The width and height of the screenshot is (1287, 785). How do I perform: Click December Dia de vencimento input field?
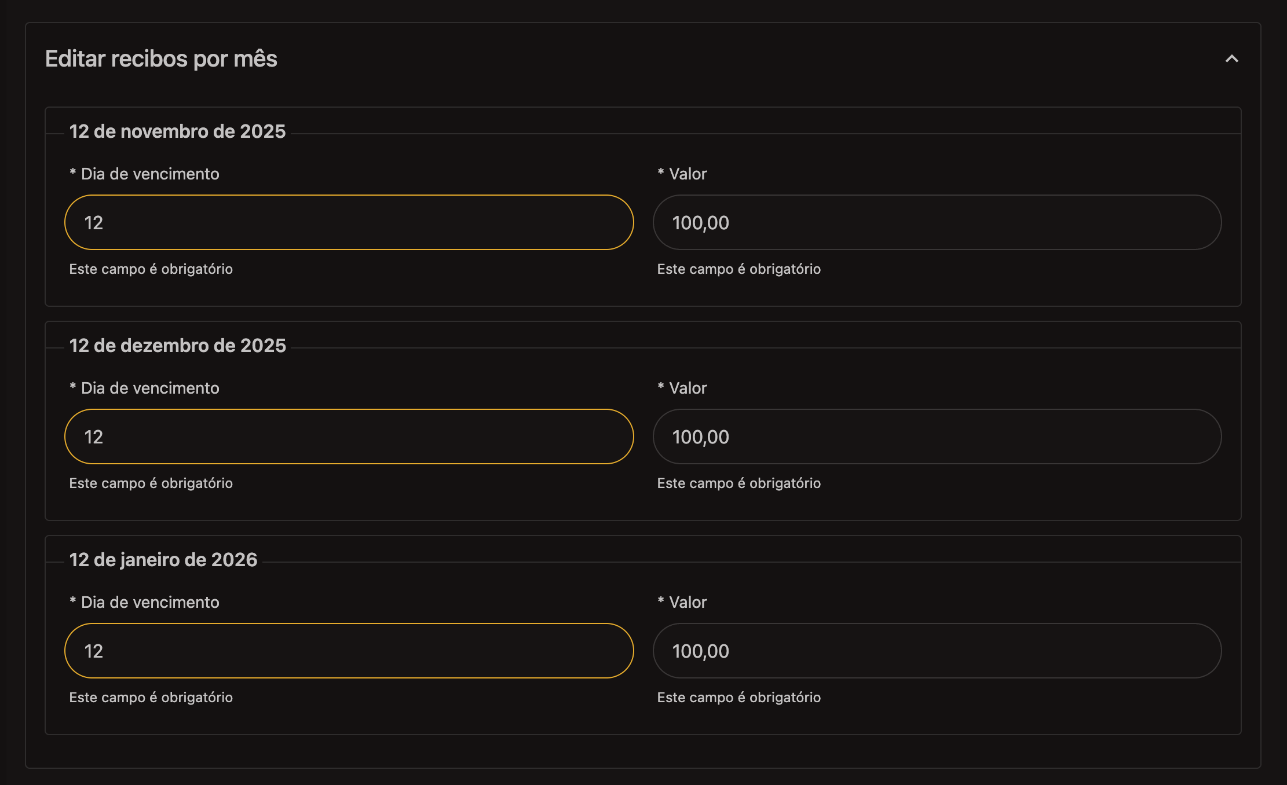pyautogui.click(x=349, y=436)
